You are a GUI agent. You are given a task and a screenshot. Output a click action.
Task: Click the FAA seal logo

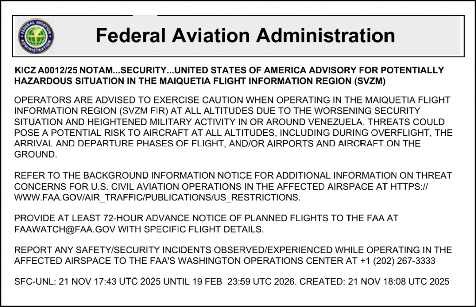pyautogui.click(x=35, y=36)
